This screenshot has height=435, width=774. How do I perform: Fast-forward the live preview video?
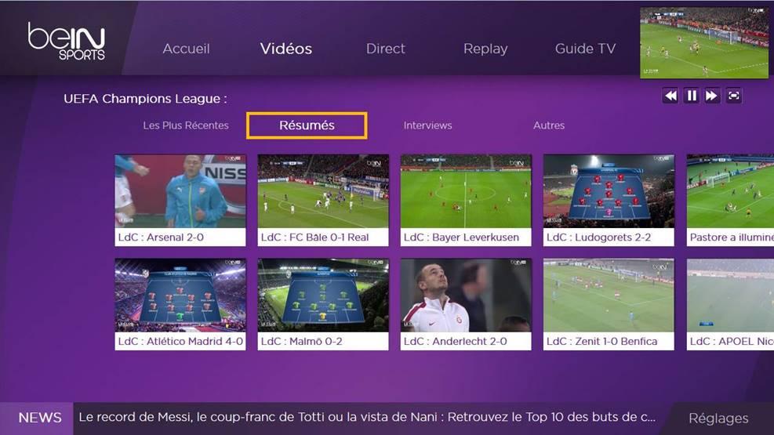coord(712,96)
